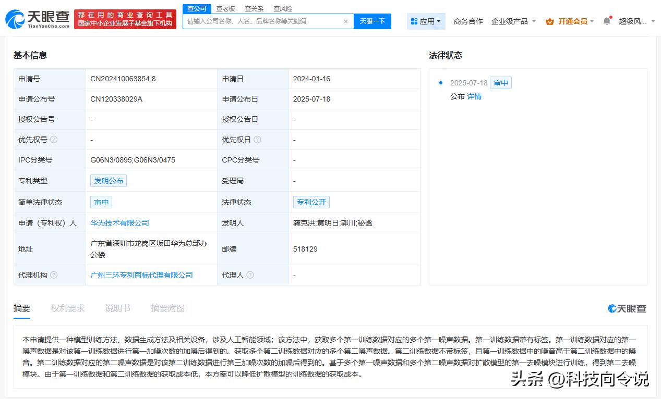Click the 专利公开 legal status tag
Image resolution: width=661 pixels, height=399 pixels.
[x=311, y=202]
